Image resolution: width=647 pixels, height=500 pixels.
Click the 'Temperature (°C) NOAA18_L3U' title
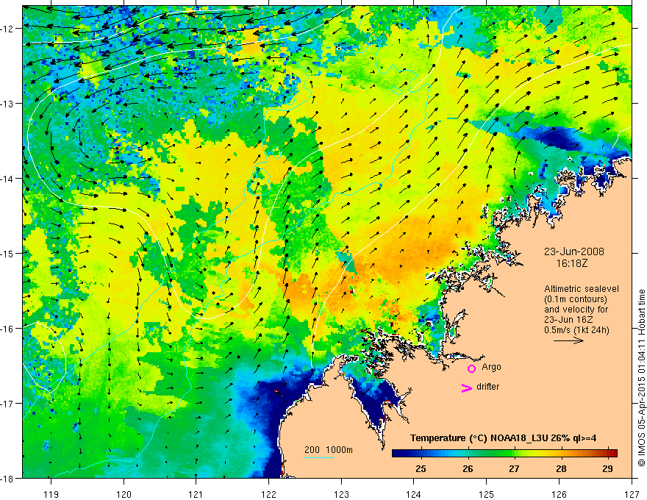click(479, 438)
